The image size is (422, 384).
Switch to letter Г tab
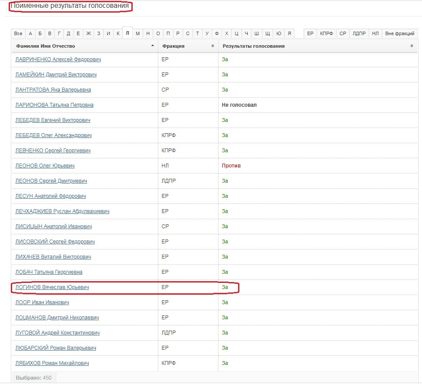point(59,33)
